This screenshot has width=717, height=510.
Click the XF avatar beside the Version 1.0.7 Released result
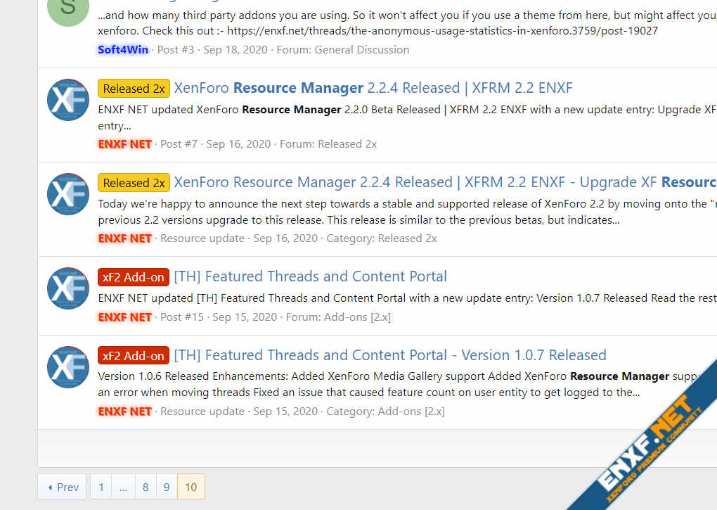[68, 366]
